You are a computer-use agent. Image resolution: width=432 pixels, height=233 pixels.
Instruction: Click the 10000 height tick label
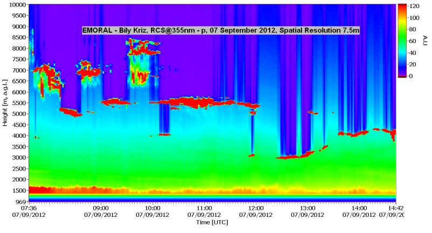coord(16,5)
